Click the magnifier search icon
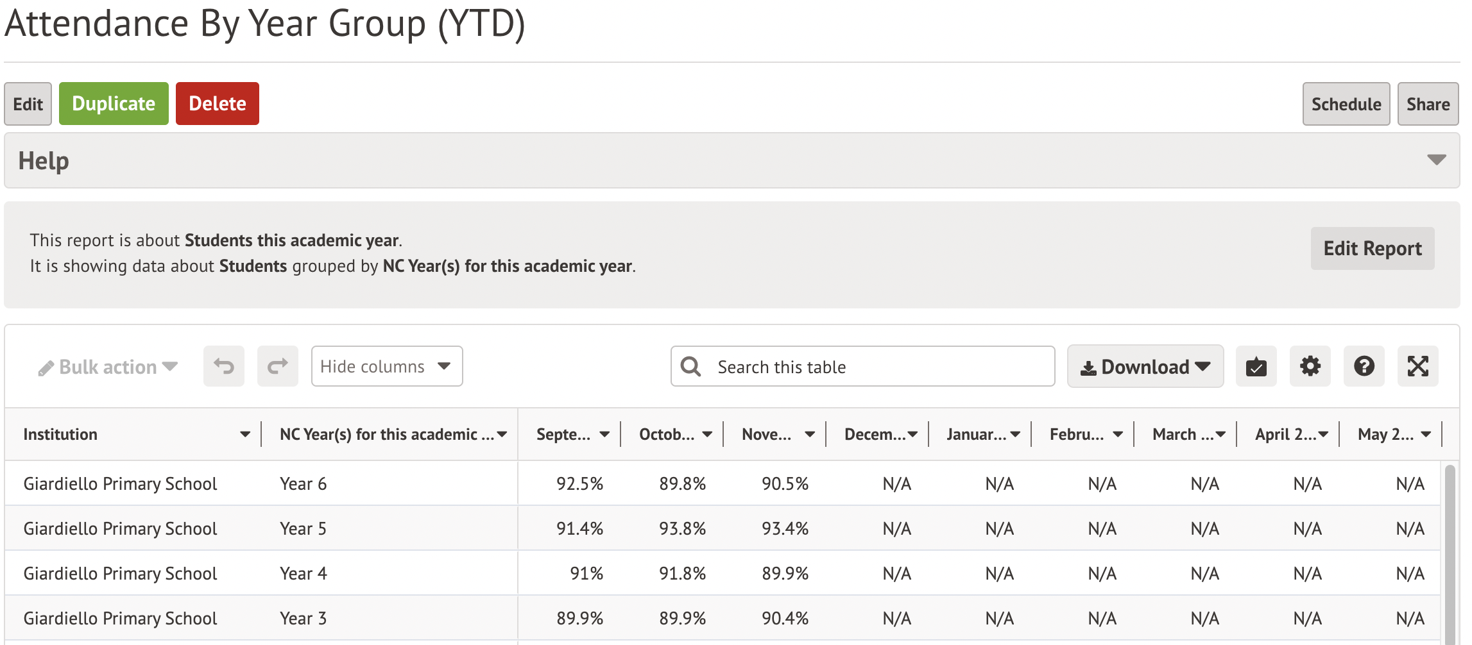 [691, 366]
